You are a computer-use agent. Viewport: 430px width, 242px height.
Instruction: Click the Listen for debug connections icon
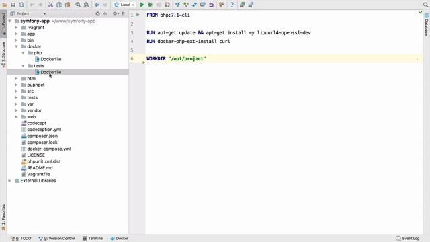pyautogui.click(x=167, y=5)
